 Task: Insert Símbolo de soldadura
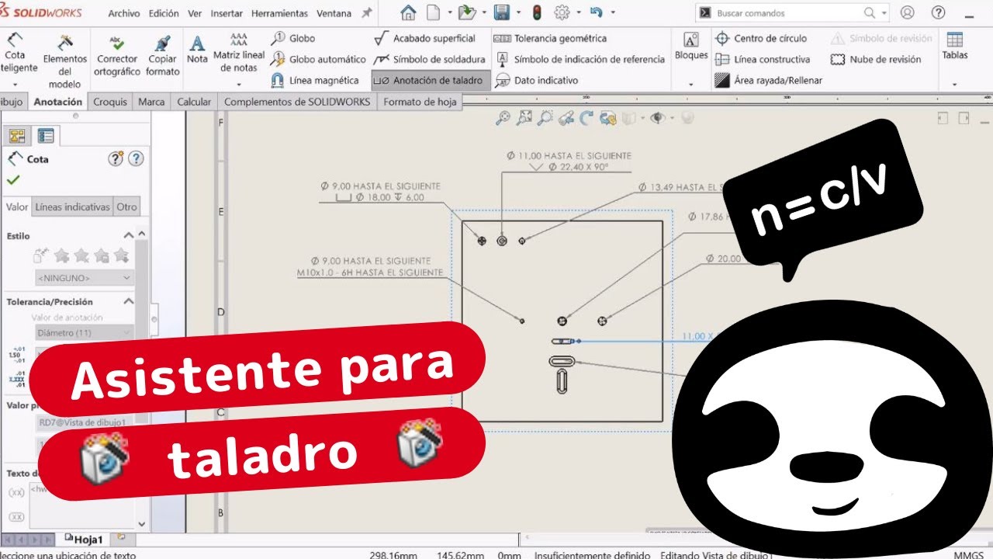pyautogui.click(x=430, y=59)
